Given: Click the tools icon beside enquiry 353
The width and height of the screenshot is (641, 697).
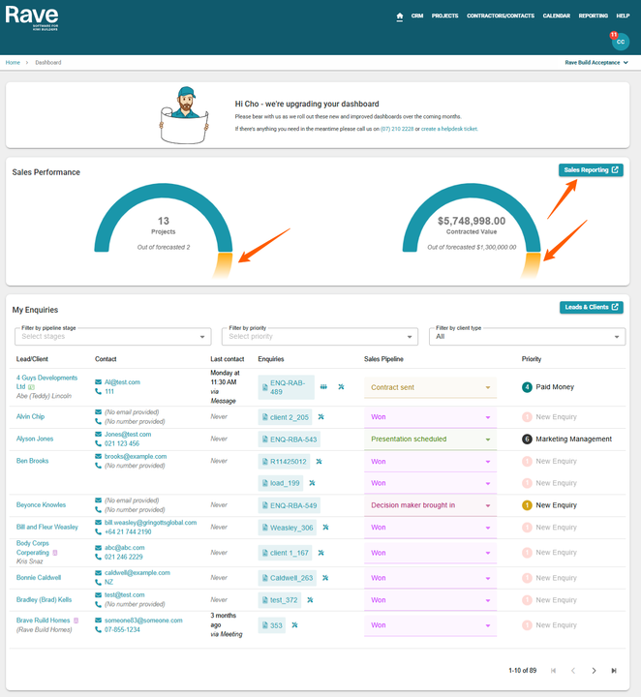Looking at the screenshot, I should tap(294, 625).
